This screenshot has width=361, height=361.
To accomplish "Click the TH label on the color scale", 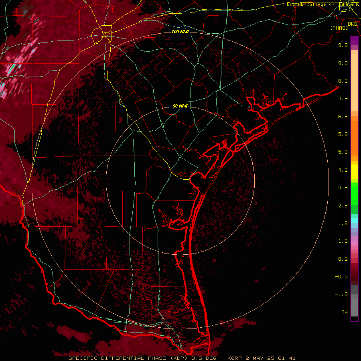I will [x=345, y=312].
